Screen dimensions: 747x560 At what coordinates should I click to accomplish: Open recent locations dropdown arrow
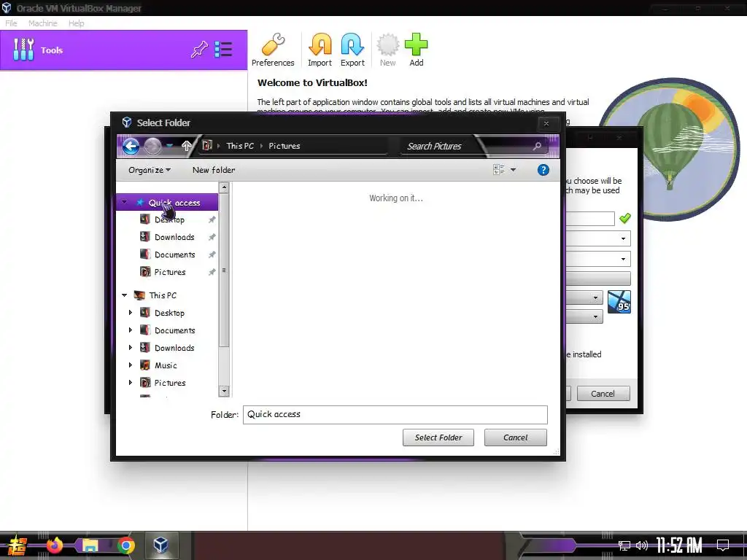click(169, 146)
